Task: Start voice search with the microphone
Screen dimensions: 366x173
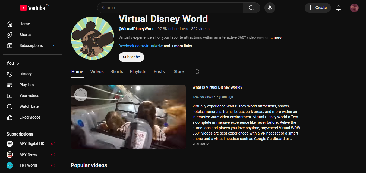Action: pos(270,8)
